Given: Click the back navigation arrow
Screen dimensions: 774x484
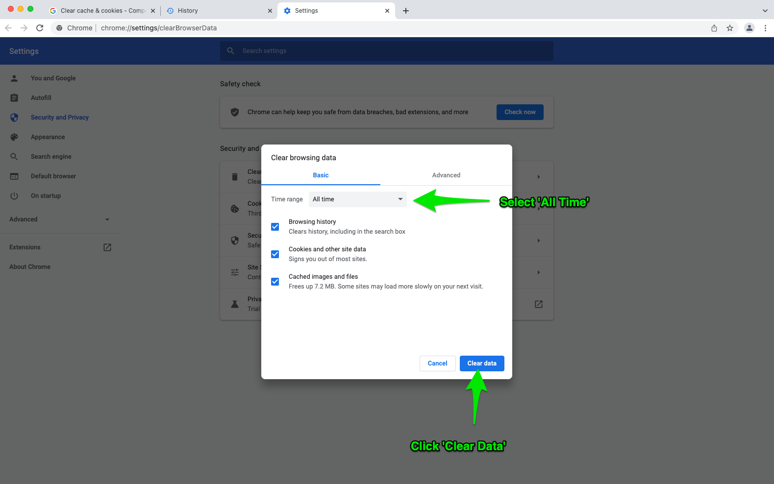Looking at the screenshot, I should point(8,28).
